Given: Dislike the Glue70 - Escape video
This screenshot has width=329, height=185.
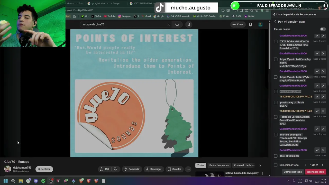Looking at the screenshot, I should pos(116,169).
